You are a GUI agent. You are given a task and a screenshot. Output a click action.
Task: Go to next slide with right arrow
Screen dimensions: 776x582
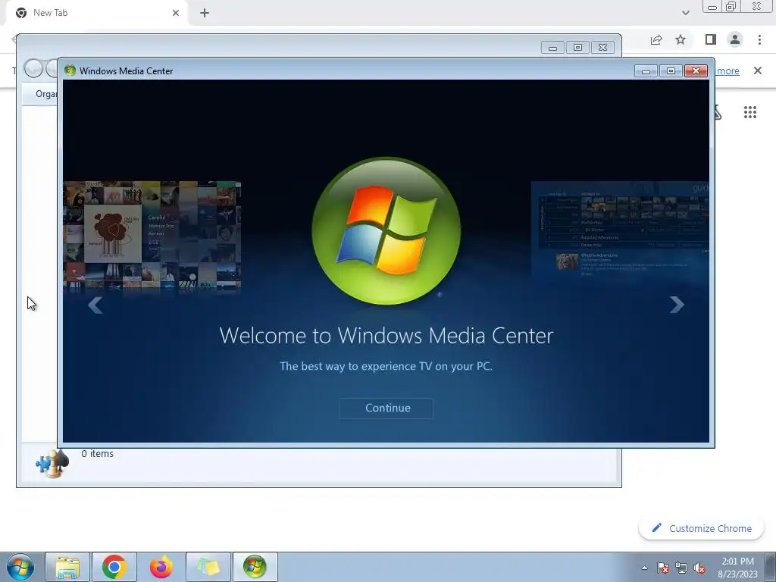pos(677,305)
